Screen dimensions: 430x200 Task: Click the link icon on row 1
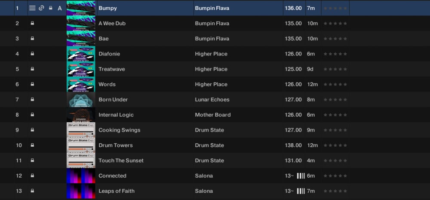click(41, 8)
